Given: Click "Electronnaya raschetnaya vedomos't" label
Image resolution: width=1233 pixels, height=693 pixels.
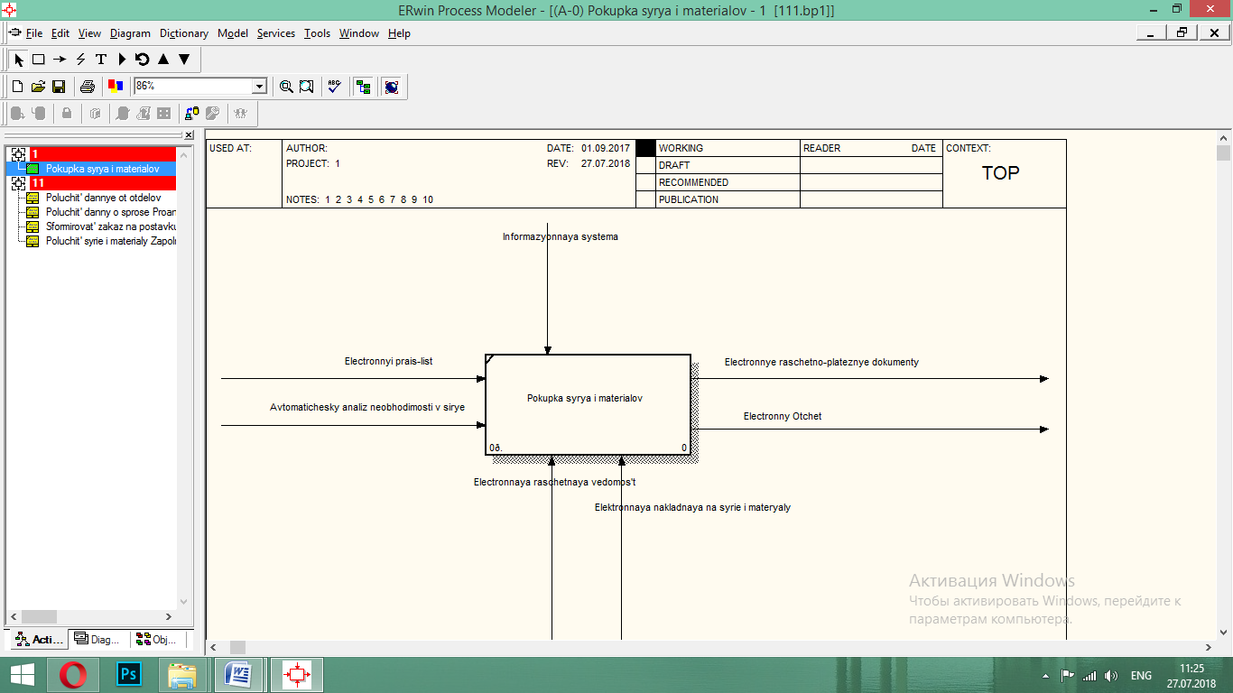Looking at the screenshot, I should 554,482.
